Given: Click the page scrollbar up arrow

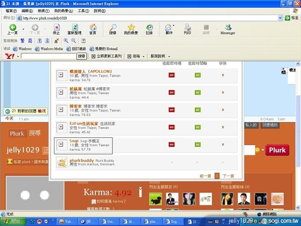Looking at the screenshot, I should click(x=298, y=64).
